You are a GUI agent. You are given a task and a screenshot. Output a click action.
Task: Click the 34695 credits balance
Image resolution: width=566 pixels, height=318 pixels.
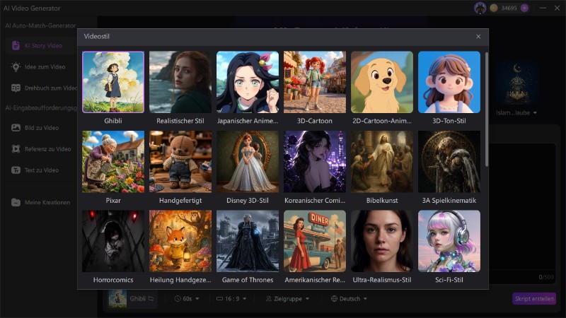(x=509, y=8)
